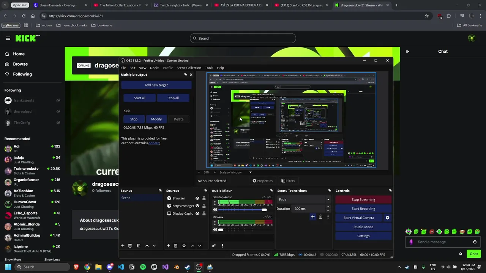Open Spotify from Windows taskbar

(x=143, y=267)
